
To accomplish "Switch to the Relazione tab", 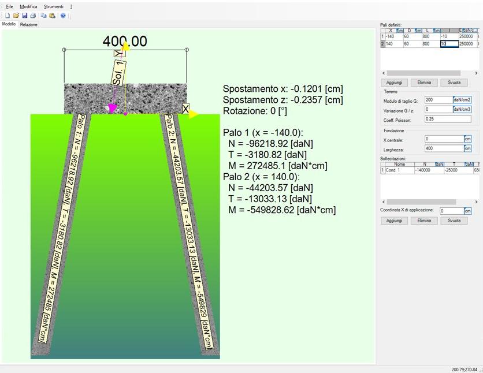I will [29, 25].
